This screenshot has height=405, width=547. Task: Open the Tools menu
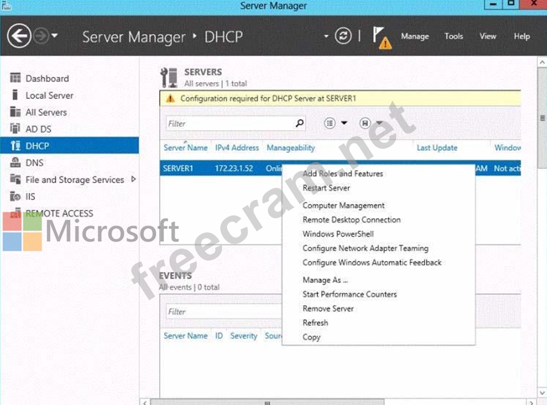point(453,36)
